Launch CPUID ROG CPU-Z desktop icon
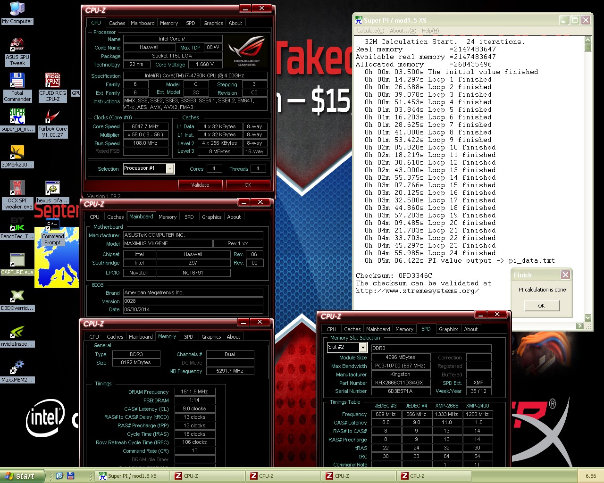Screen dimensions: 604x483 pos(52,88)
